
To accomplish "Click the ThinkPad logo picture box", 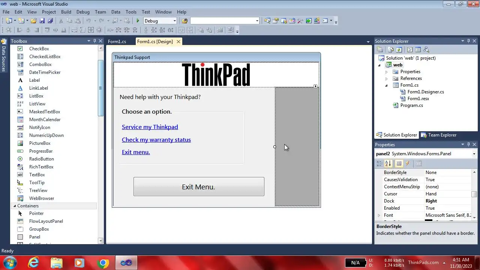I will point(216,75).
